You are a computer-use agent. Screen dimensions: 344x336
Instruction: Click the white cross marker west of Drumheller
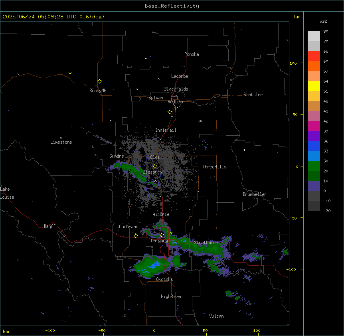[244, 150]
